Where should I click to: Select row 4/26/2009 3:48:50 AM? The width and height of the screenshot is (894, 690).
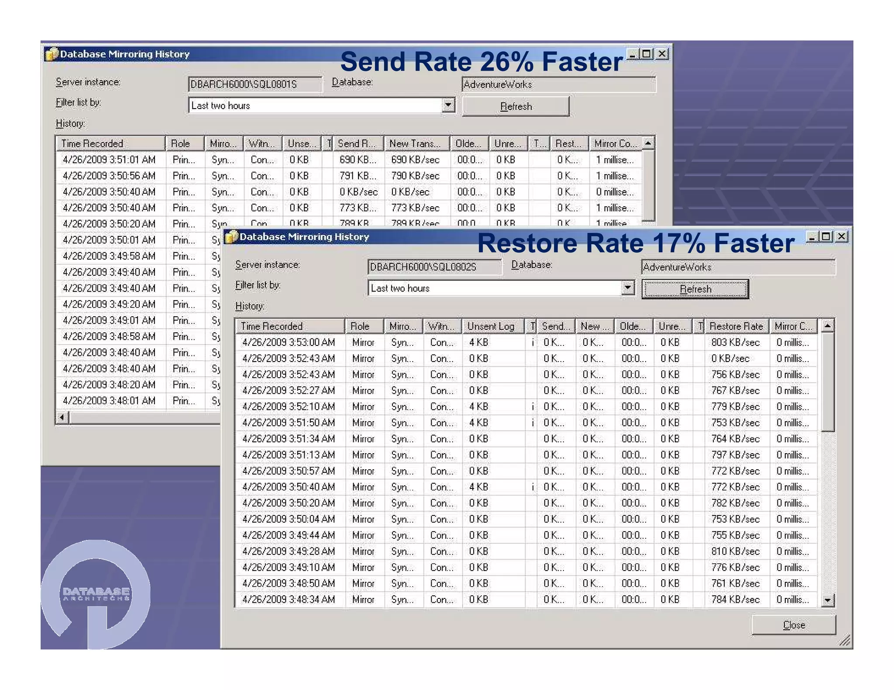(526, 584)
